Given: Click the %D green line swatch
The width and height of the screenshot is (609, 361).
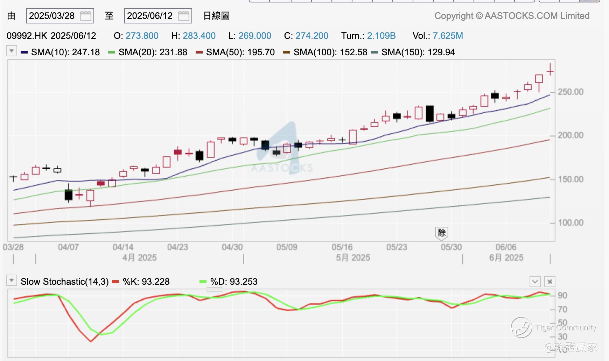Looking at the screenshot, I should 203,282.
